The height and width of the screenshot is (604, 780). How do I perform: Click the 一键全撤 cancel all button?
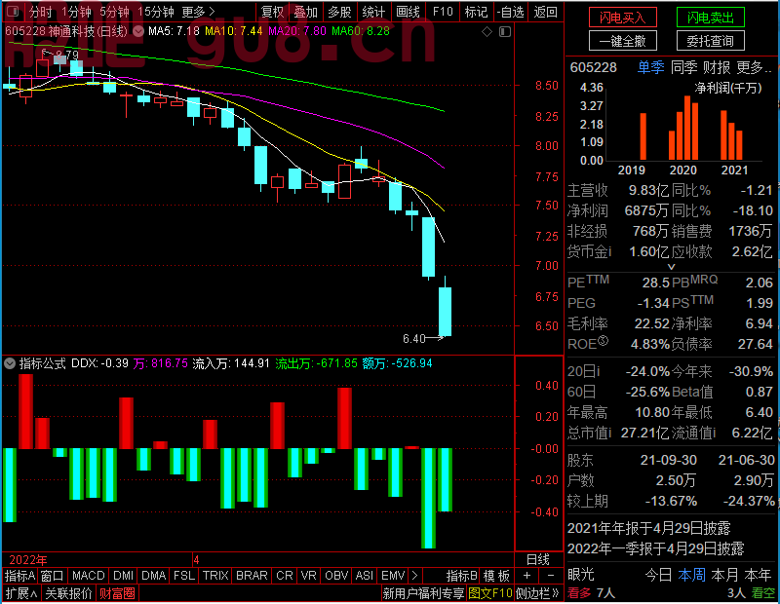[x=622, y=41]
